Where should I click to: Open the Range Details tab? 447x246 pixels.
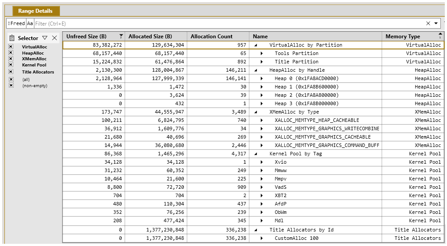(x=36, y=11)
